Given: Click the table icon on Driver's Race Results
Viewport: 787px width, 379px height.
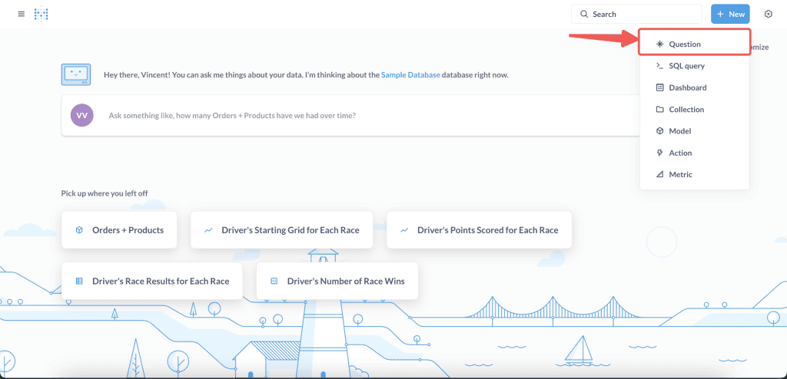Looking at the screenshot, I should (x=79, y=281).
